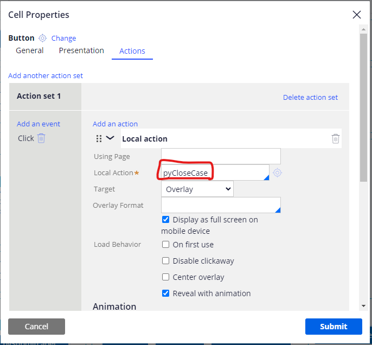Click the Change link beside Button

click(x=63, y=38)
